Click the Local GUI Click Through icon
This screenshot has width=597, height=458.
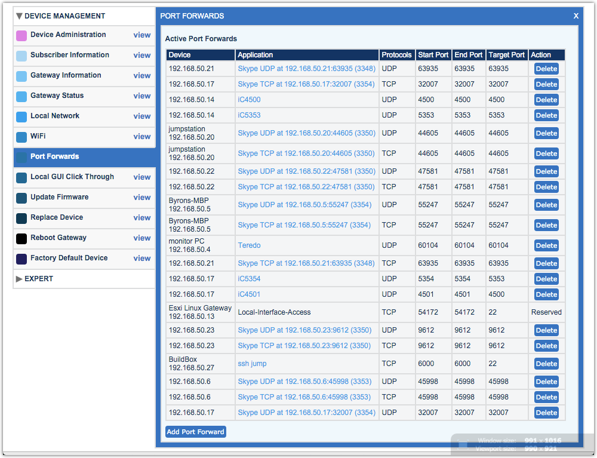pos(21,177)
